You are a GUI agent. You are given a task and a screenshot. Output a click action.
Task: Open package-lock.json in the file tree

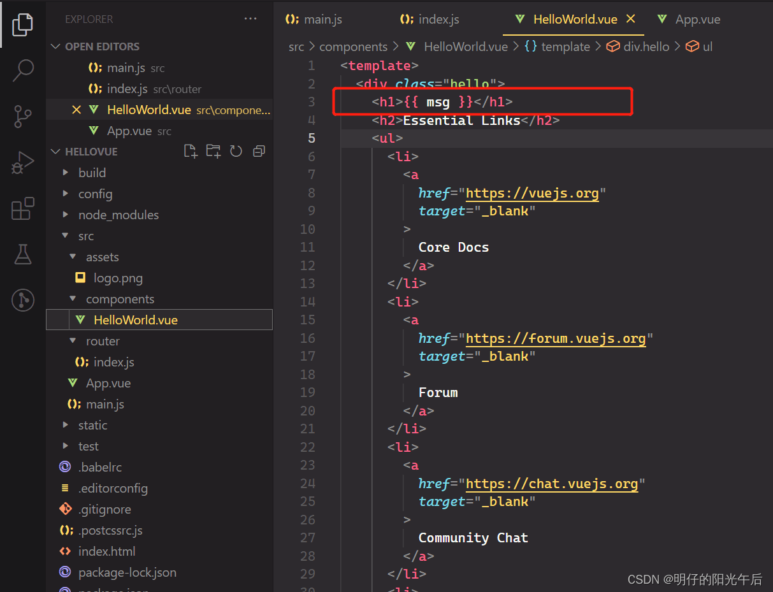point(127,572)
